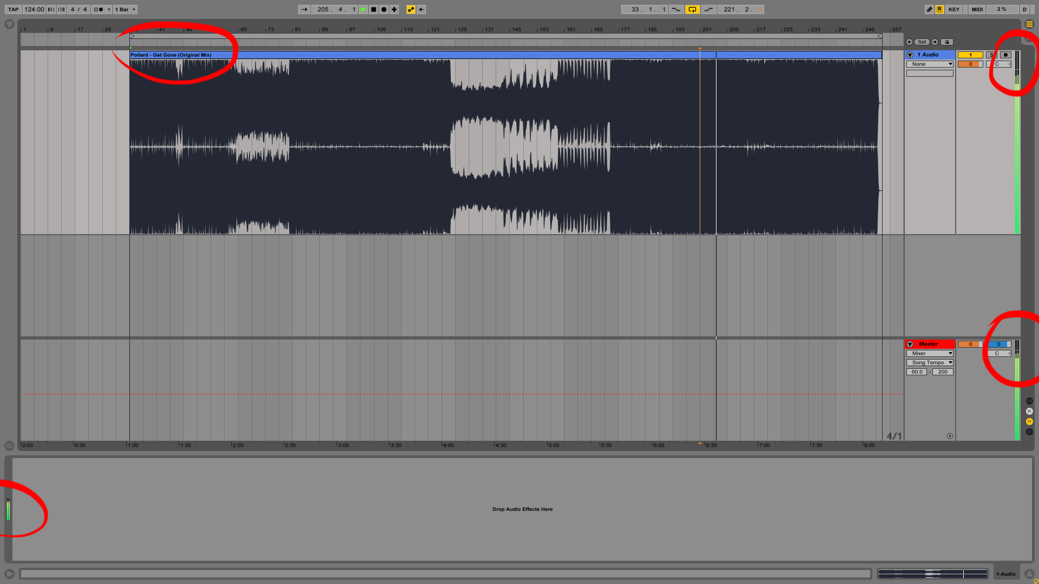Toggle the Automation Arm button
This screenshot has height=584, width=1039.
pos(411,9)
